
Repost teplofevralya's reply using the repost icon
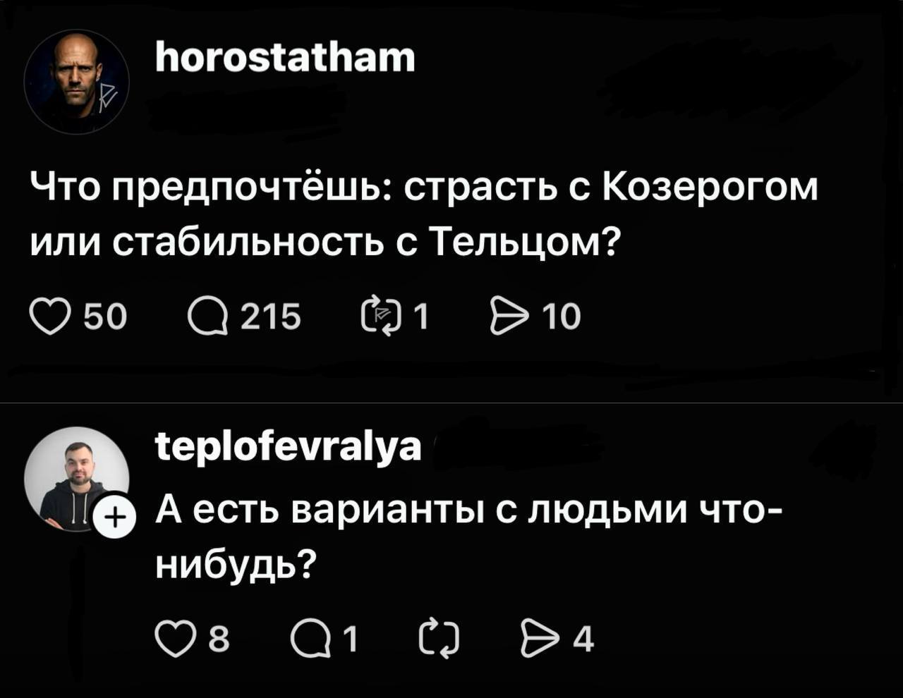coord(439,640)
